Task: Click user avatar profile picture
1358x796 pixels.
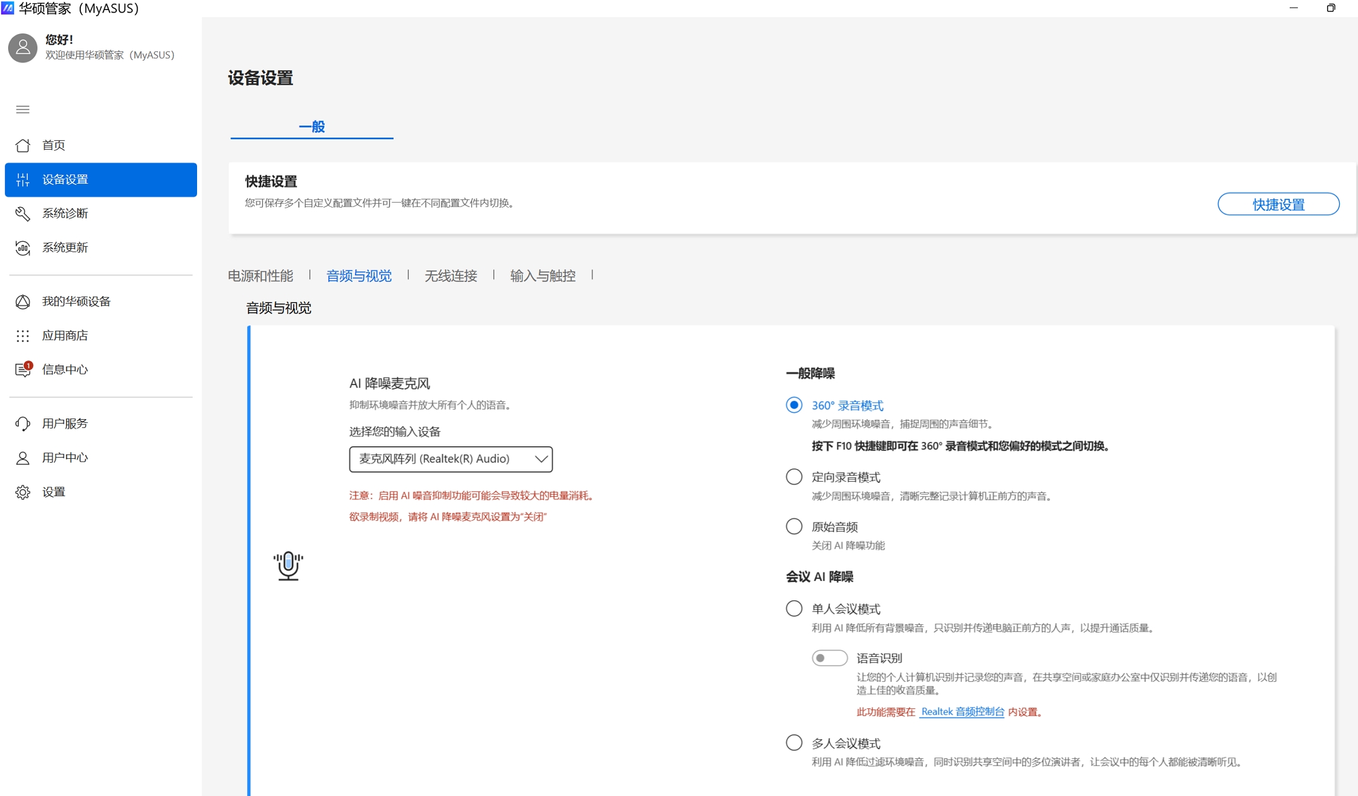Action: 23,47
